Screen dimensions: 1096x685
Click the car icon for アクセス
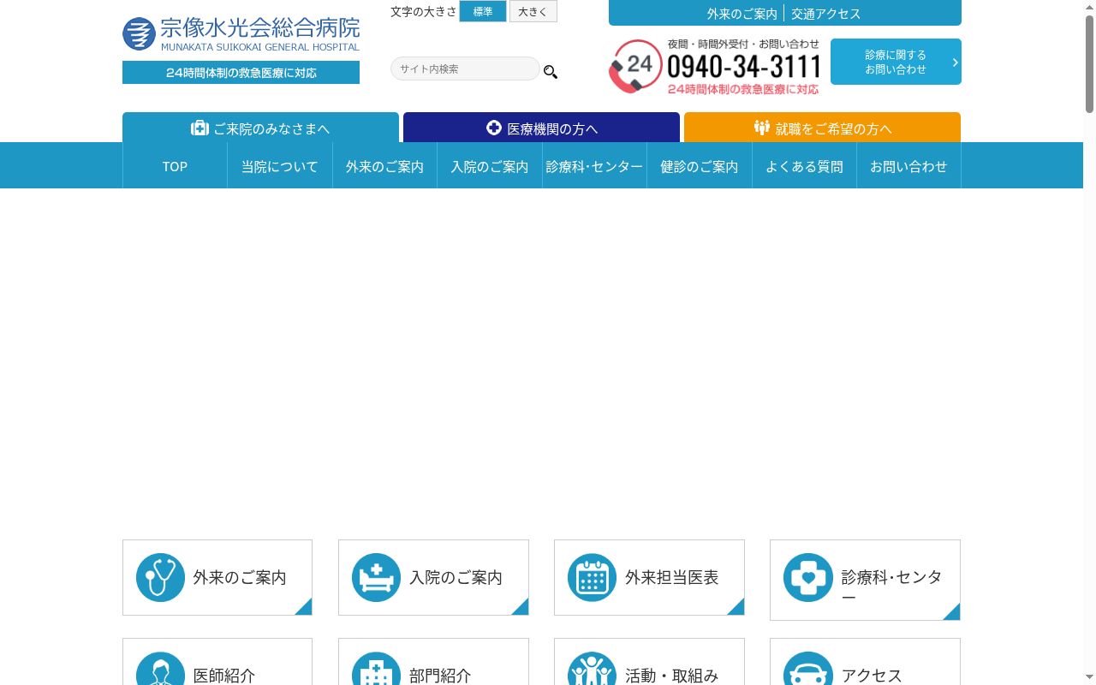(807, 669)
